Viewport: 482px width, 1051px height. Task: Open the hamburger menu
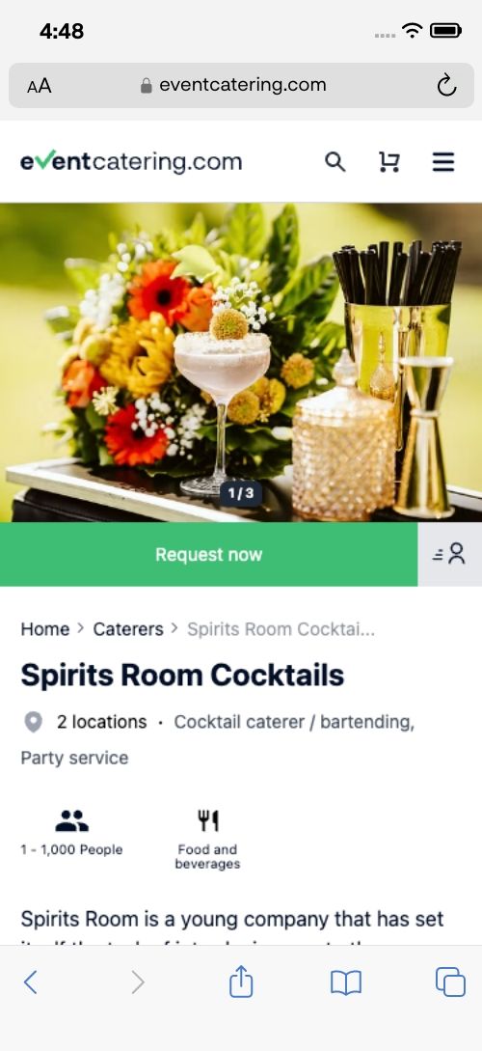443,161
